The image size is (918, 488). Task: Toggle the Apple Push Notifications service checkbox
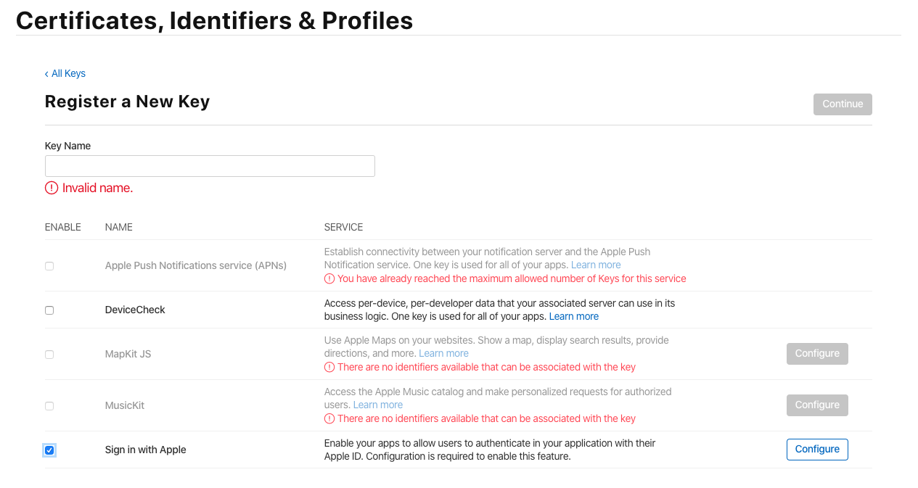click(49, 266)
